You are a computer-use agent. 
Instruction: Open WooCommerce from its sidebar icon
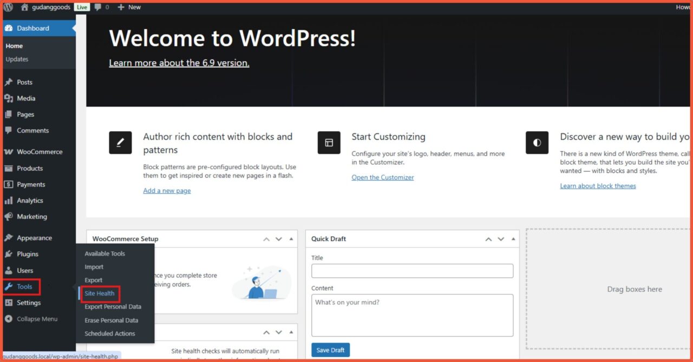[x=8, y=152]
